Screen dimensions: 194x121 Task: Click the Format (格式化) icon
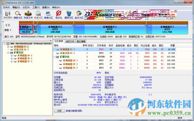click(x=59, y=15)
